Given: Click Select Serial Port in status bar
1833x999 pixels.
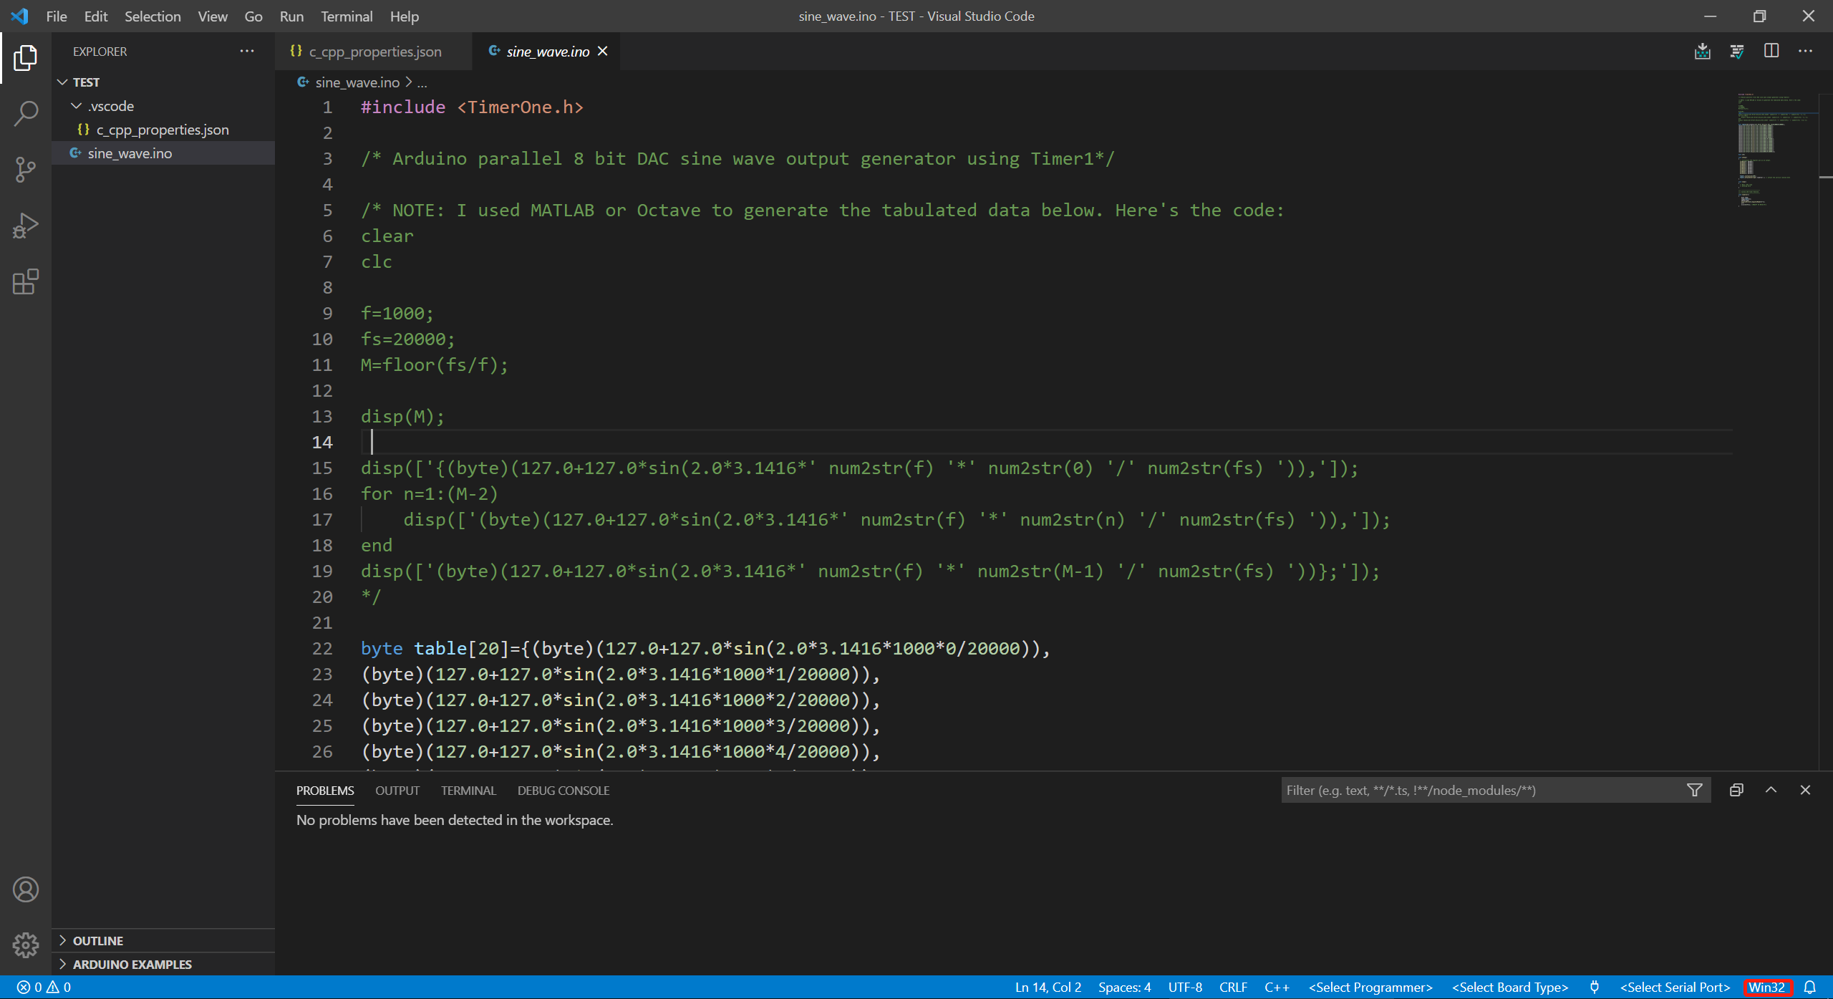Looking at the screenshot, I should 1674,987.
